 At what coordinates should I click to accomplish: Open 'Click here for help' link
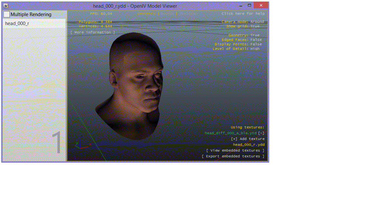coord(243,14)
